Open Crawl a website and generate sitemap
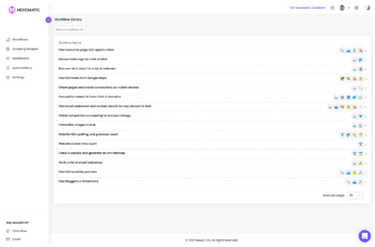Image resolution: width=375 pixels, height=247 pixels. pos(92,153)
